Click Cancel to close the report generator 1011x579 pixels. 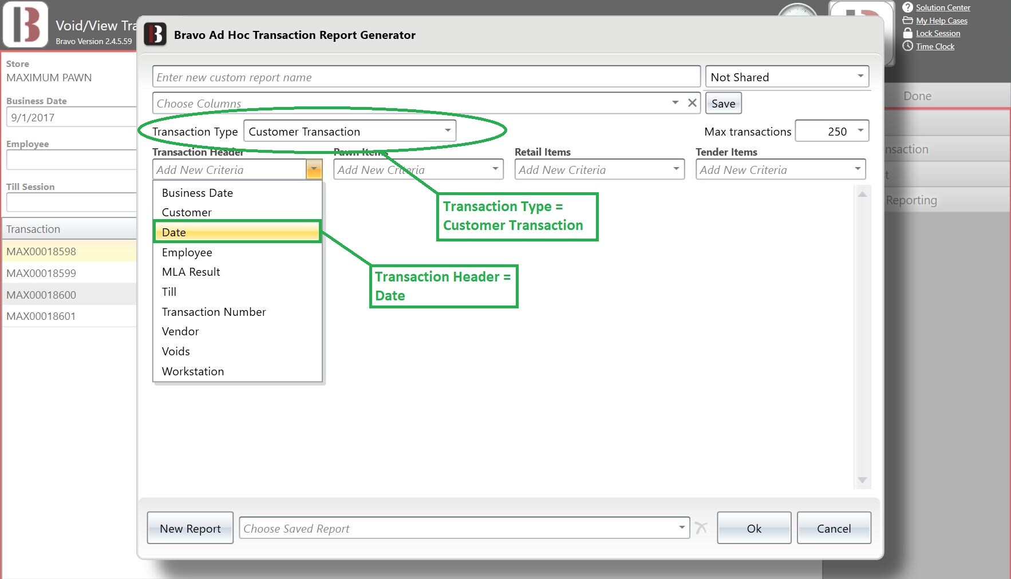pos(834,528)
